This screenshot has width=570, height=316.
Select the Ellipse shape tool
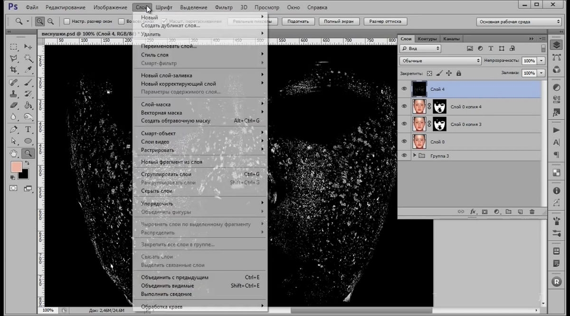(28, 141)
